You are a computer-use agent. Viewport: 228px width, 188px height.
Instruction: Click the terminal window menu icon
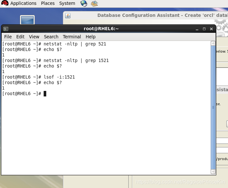(x=6, y=29)
